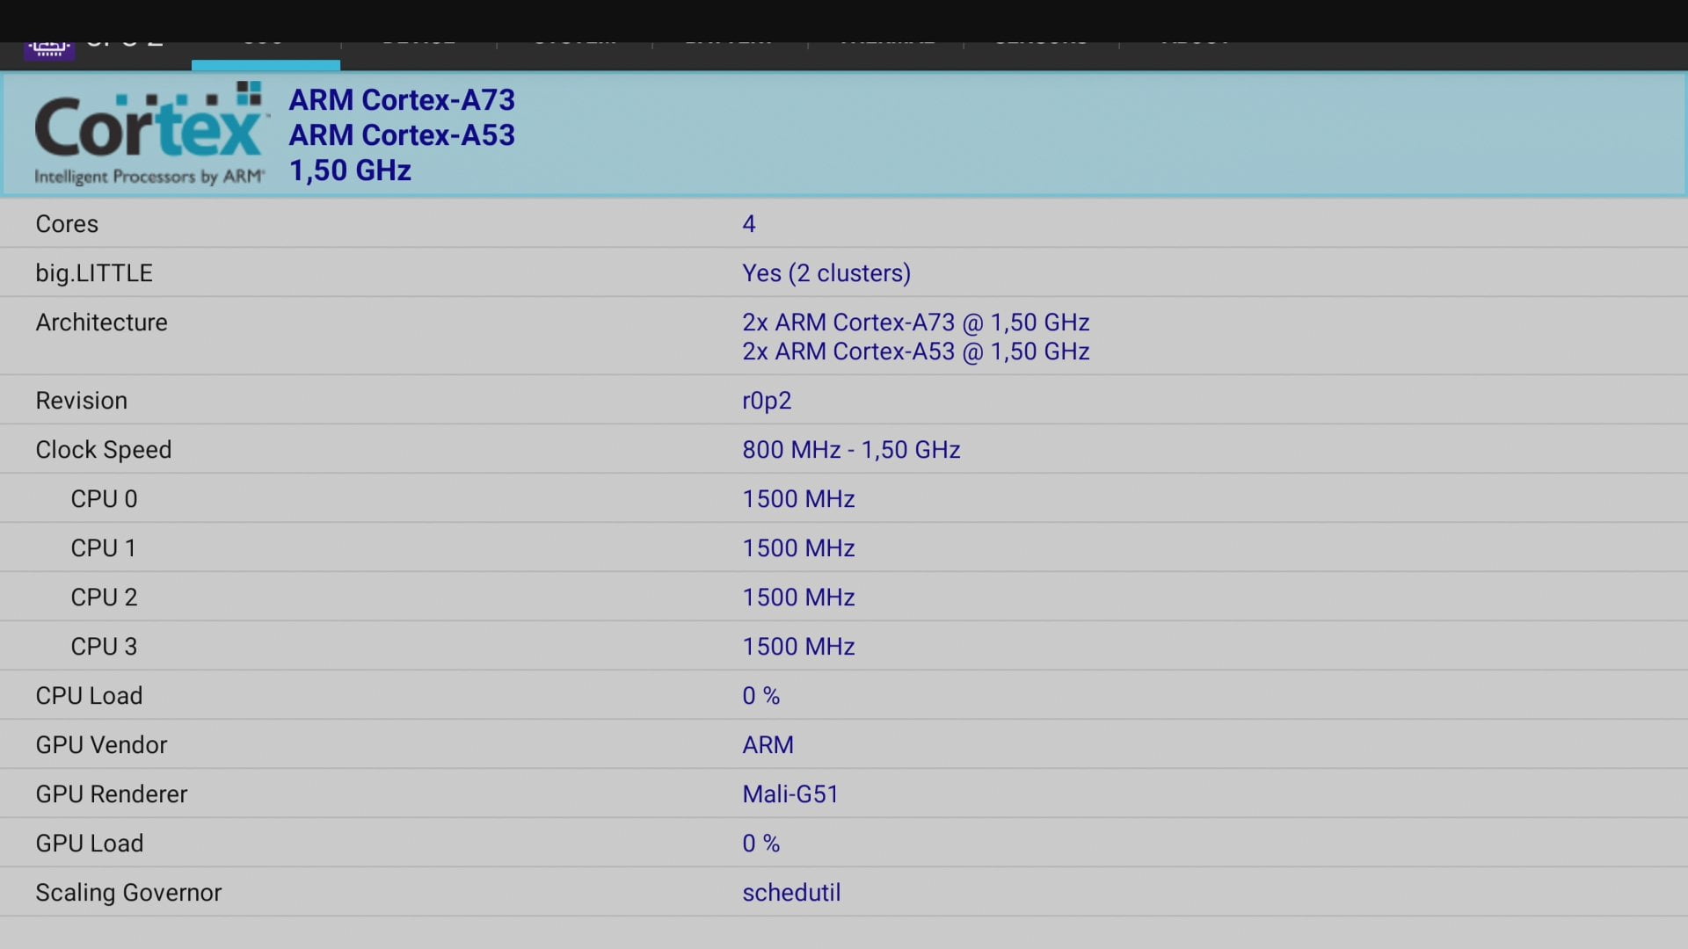Screen dimensions: 1688x949
Task: Click the 1500 MHz value for CPU 3
Action: [x=798, y=647]
